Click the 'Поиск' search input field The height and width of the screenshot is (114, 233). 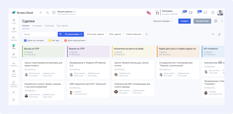39,34
